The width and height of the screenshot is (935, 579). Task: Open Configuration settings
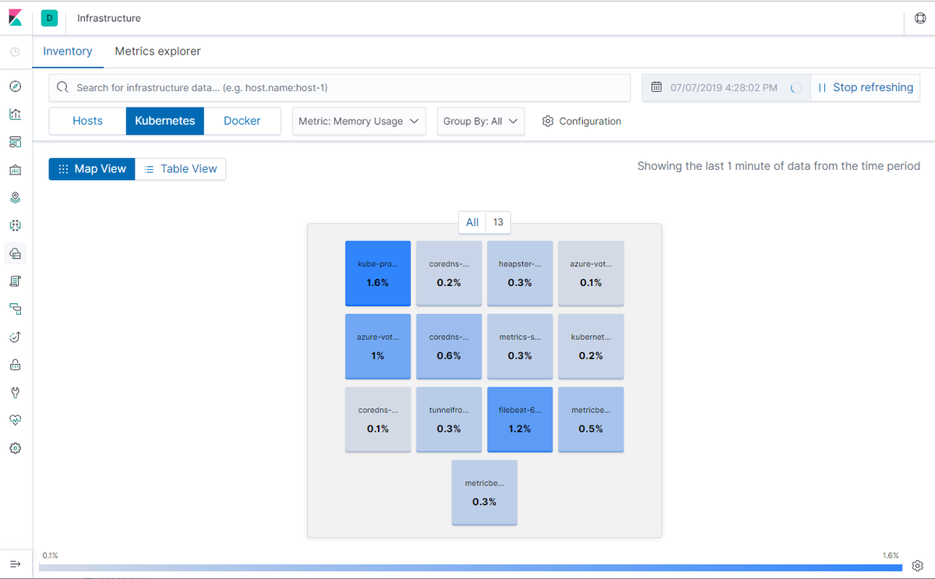click(581, 121)
